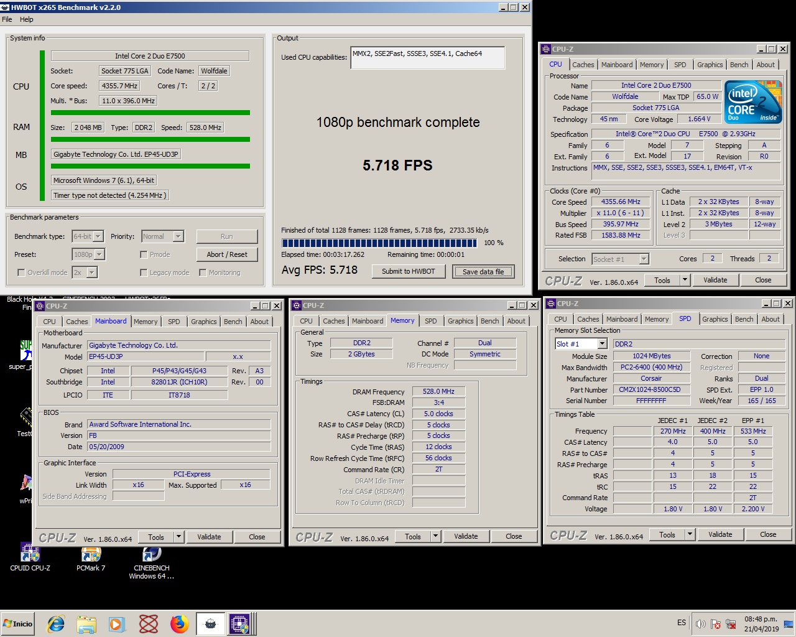
Task: Click the volume speaker tray icon
Action: coord(701,623)
